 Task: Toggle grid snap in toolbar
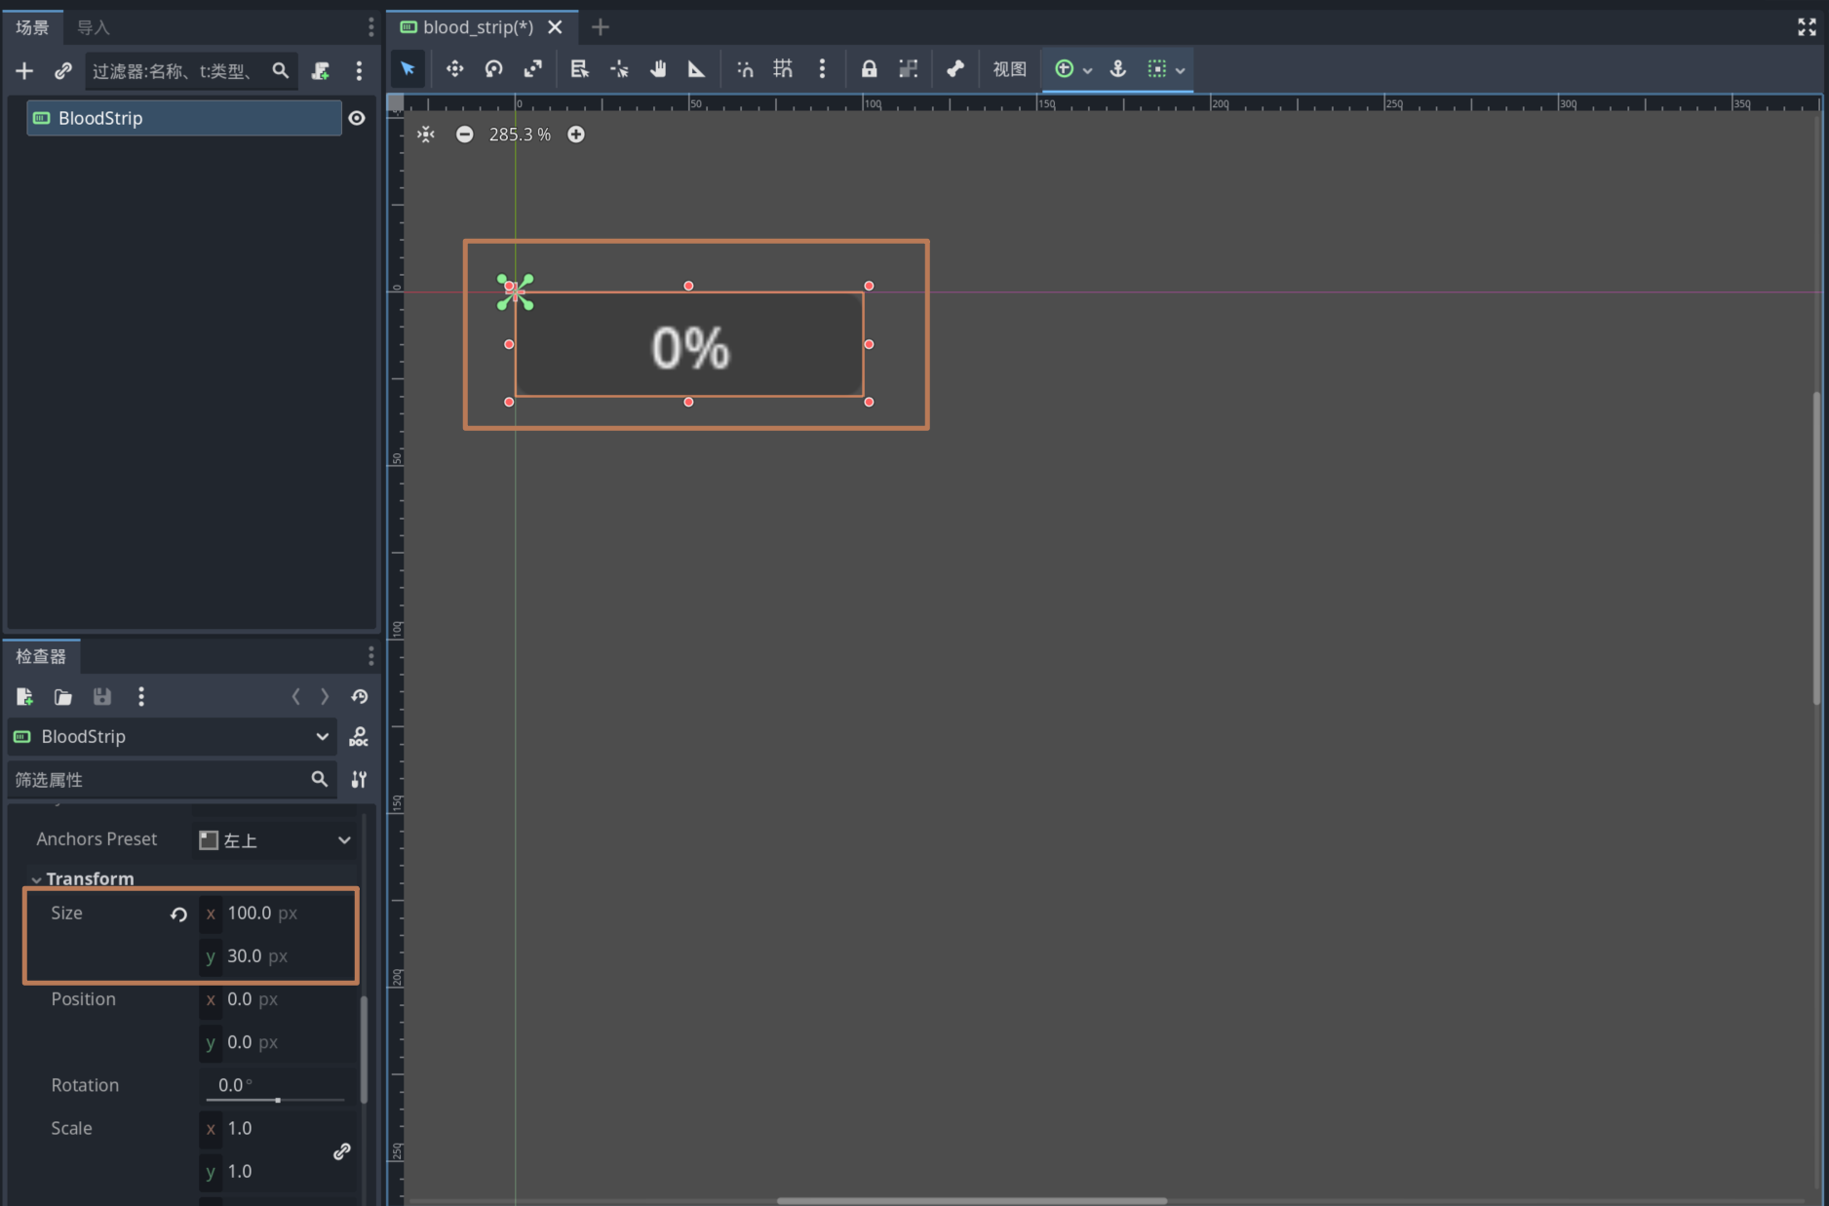coord(783,69)
